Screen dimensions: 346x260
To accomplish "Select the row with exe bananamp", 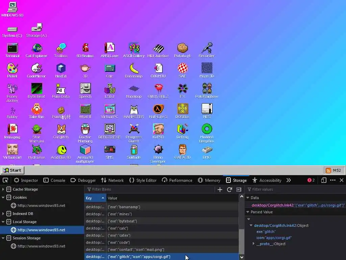I will point(162,207).
